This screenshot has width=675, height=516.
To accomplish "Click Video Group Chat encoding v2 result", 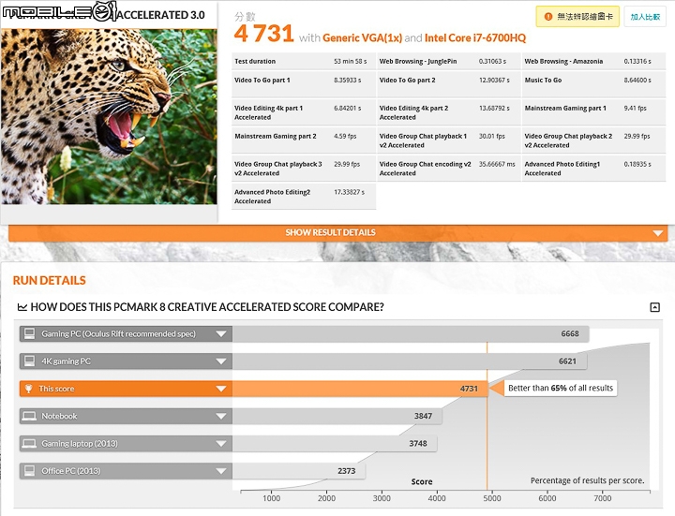I will coord(448,169).
